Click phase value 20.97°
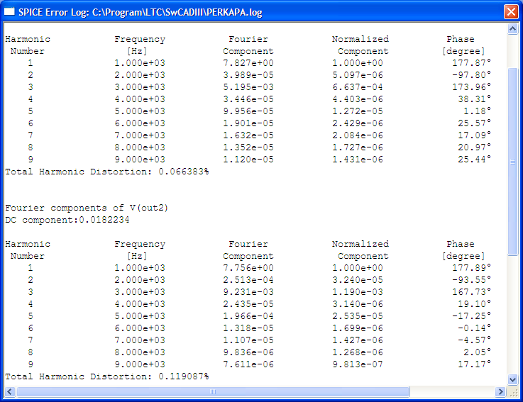The image size is (523, 402). point(474,147)
